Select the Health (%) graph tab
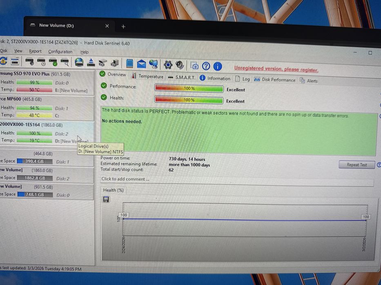Viewport: 381px width, 285px height. [114, 190]
